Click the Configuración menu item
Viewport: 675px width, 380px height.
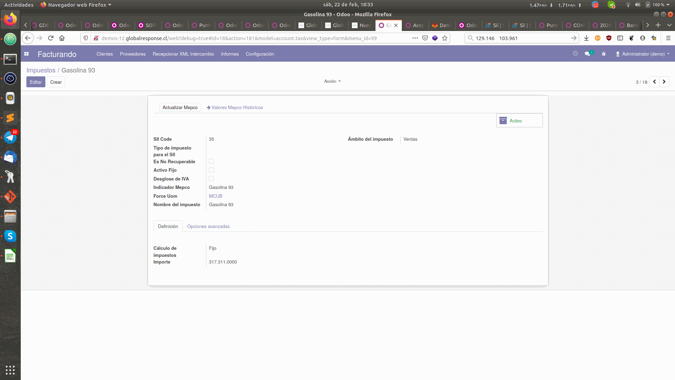click(x=259, y=54)
